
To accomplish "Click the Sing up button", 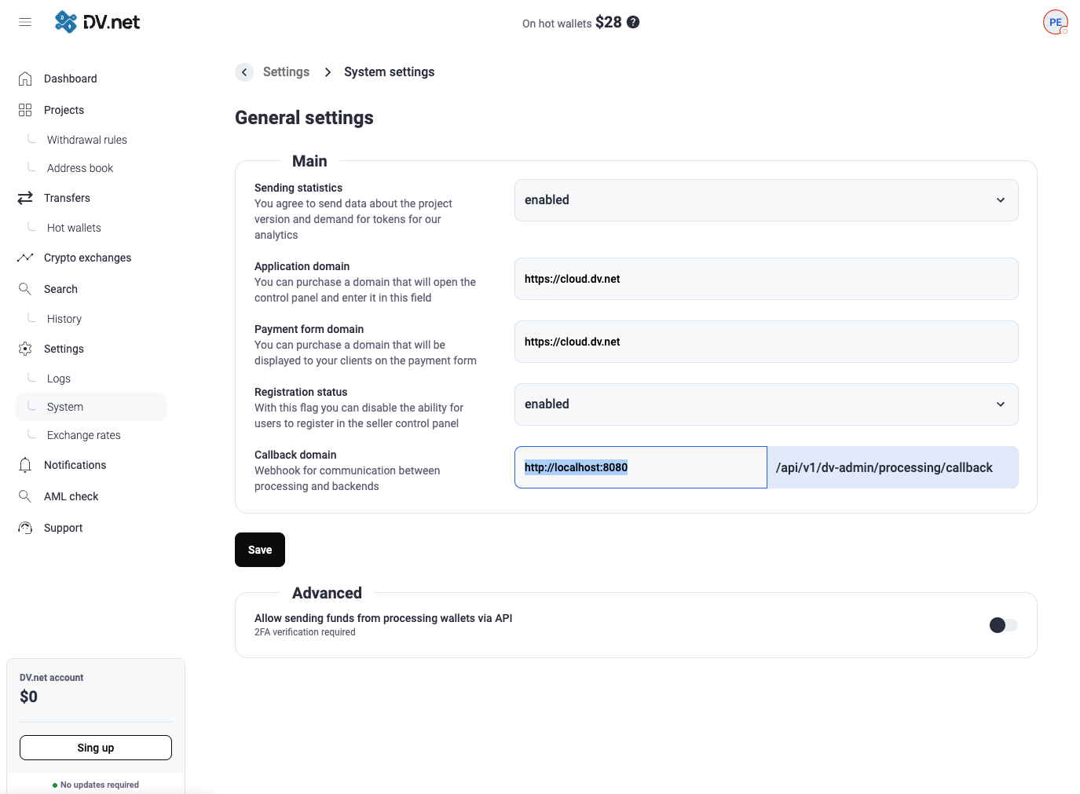I will pos(96,748).
